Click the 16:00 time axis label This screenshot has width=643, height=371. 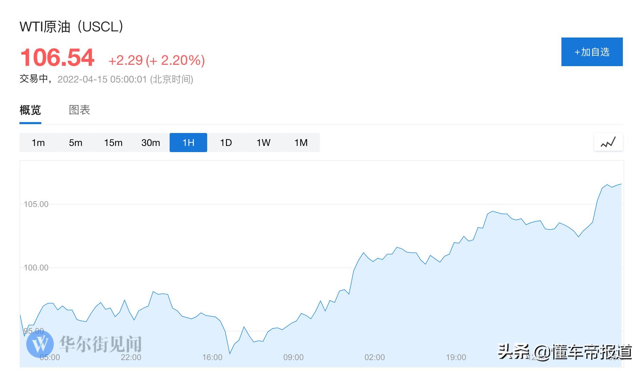[x=212, y=357]
